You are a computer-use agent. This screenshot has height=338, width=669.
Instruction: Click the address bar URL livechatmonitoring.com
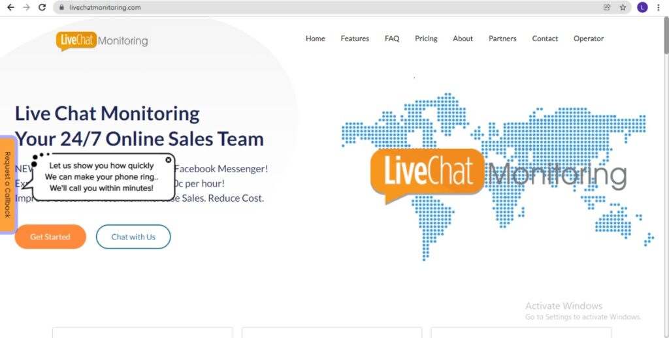105,7
